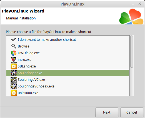Click the yellow SBLang.exe installer icon
Image resolution: width=145 pixels, height=118 pixels.
tap(14, 66)
